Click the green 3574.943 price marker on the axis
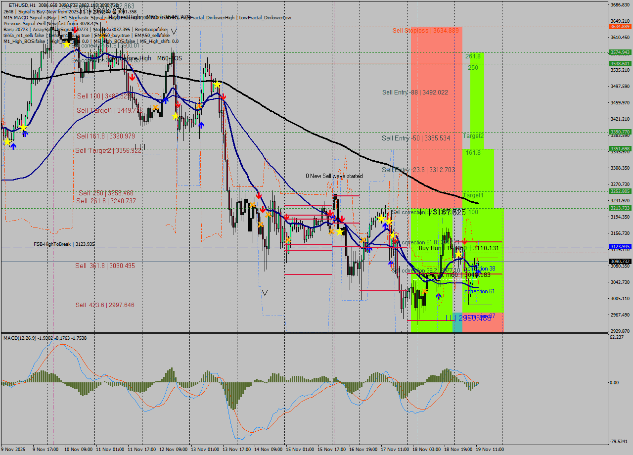This screenshot has height=455, width=633. (621, 51)
